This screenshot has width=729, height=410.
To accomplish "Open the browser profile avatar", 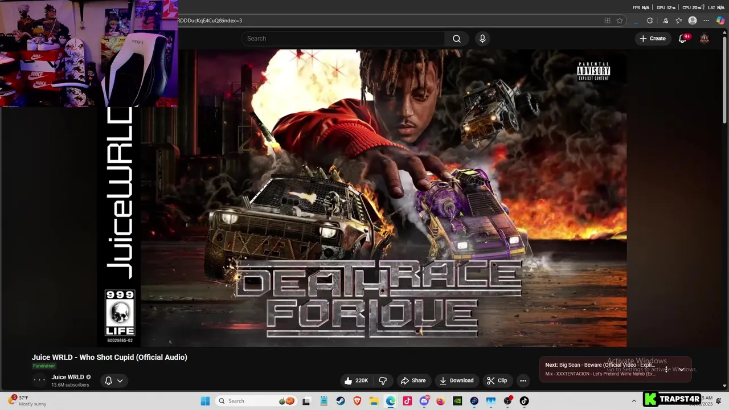I will pos(693,20).
